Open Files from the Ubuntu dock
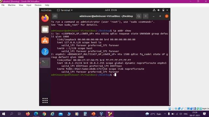Screen dimensions: 209x117 tap(45, 30)
